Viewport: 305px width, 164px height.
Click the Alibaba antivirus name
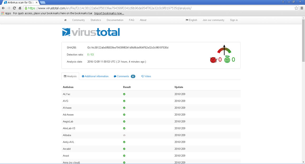tap(67, 135)
